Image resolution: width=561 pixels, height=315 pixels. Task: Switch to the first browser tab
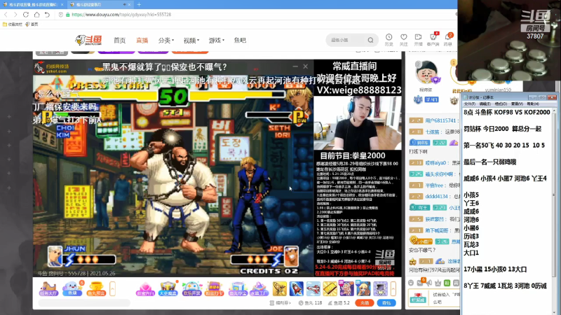pyautogui.click(x=32, y=5)
